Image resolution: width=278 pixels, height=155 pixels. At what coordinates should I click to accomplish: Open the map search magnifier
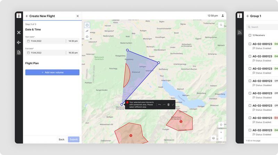(221, 25)
